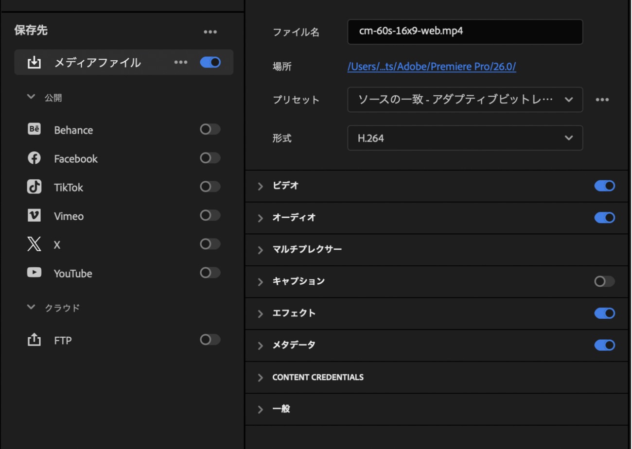Enable the YouTube publish toggle
Image resolution: width=632 pixels, height=449 pixels.
(x=211, y=273)
